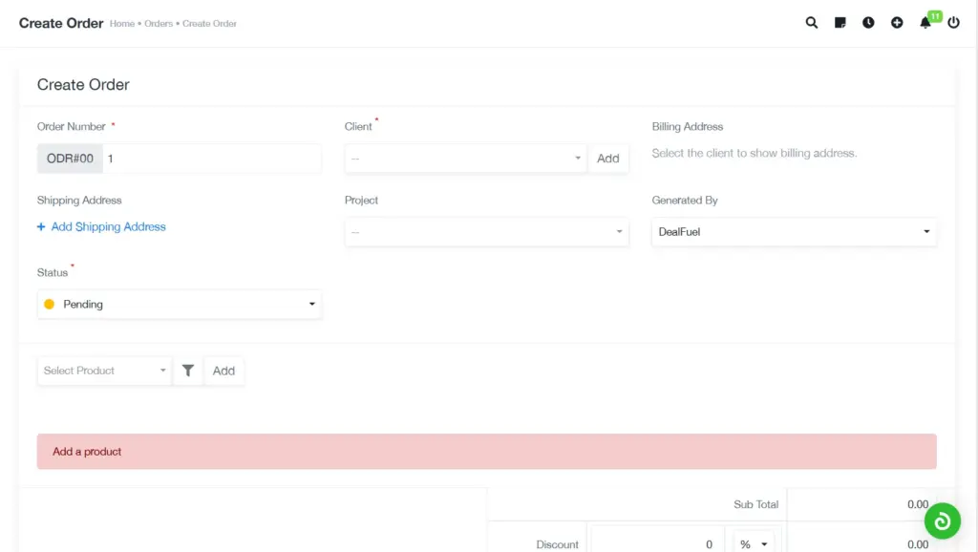Click the green floating action button
The image size is (978, 552).
(942, 520)
